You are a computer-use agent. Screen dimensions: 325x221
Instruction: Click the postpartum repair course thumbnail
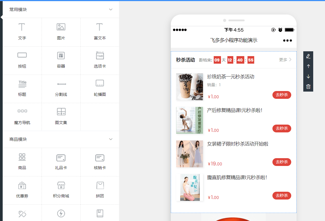pyautogui.click(x=190, y=120)
